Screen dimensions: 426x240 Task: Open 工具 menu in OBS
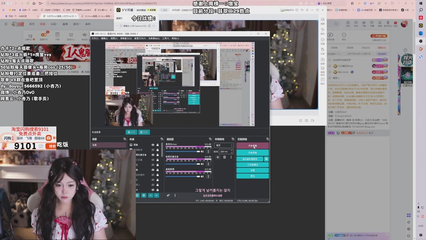[x=166, y=38]
